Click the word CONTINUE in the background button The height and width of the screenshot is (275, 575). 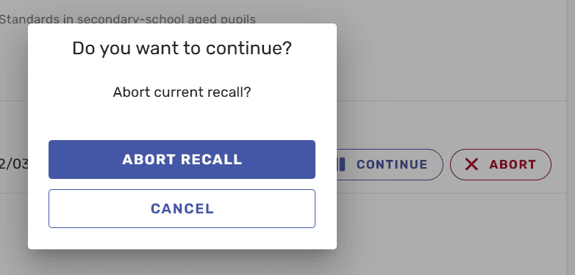point(392,164)
